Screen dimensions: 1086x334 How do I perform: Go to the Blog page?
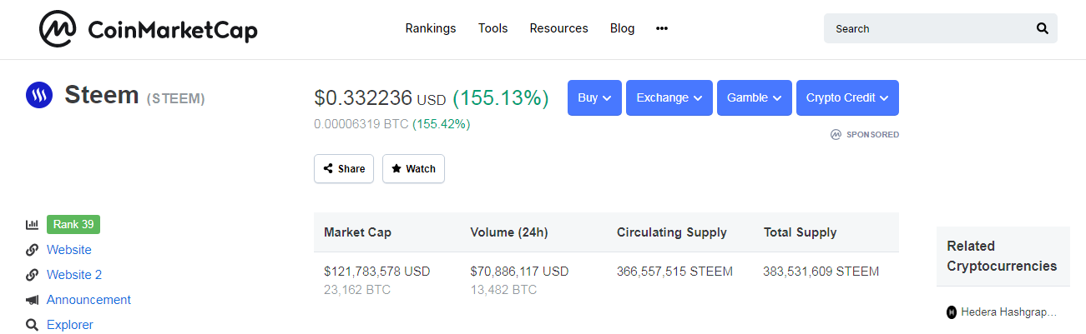[x=622, y=28]
